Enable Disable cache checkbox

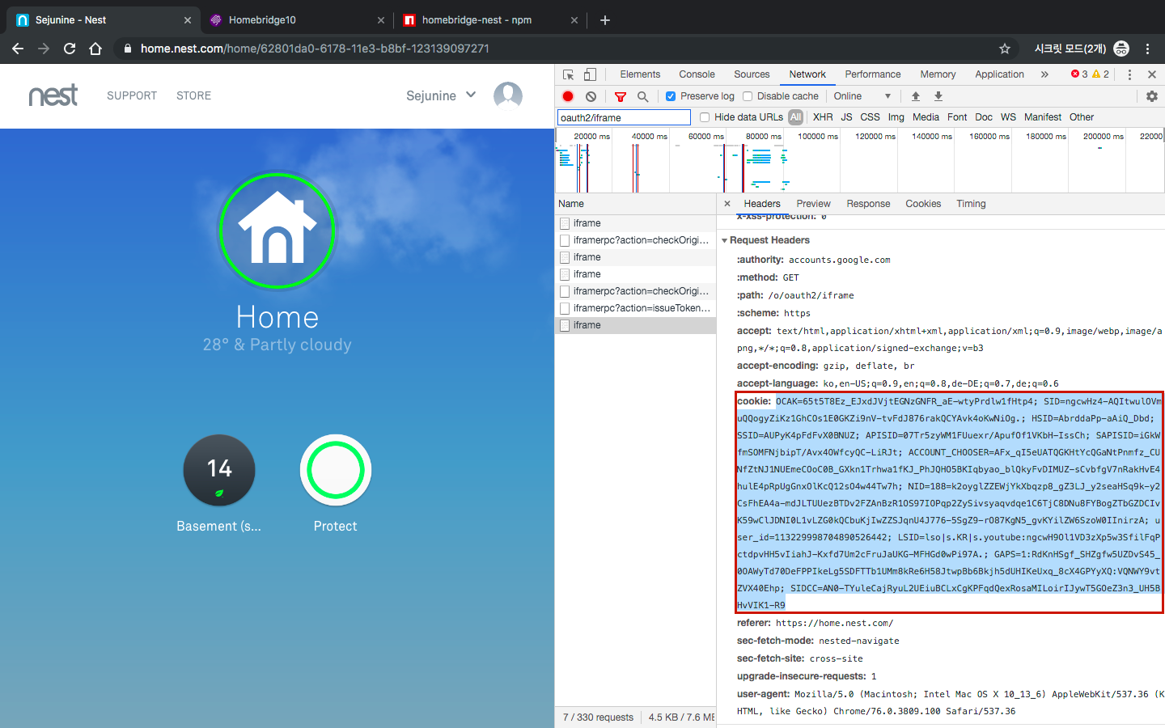748,96
